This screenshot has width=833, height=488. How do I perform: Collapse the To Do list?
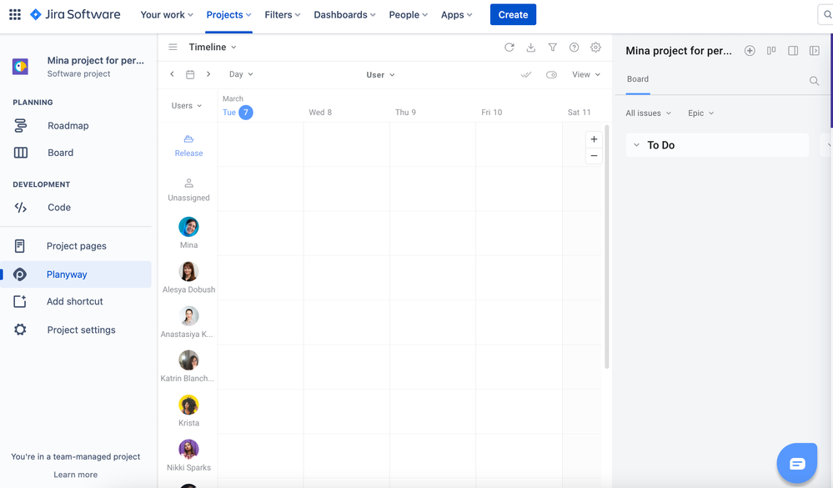click(636, 145)
